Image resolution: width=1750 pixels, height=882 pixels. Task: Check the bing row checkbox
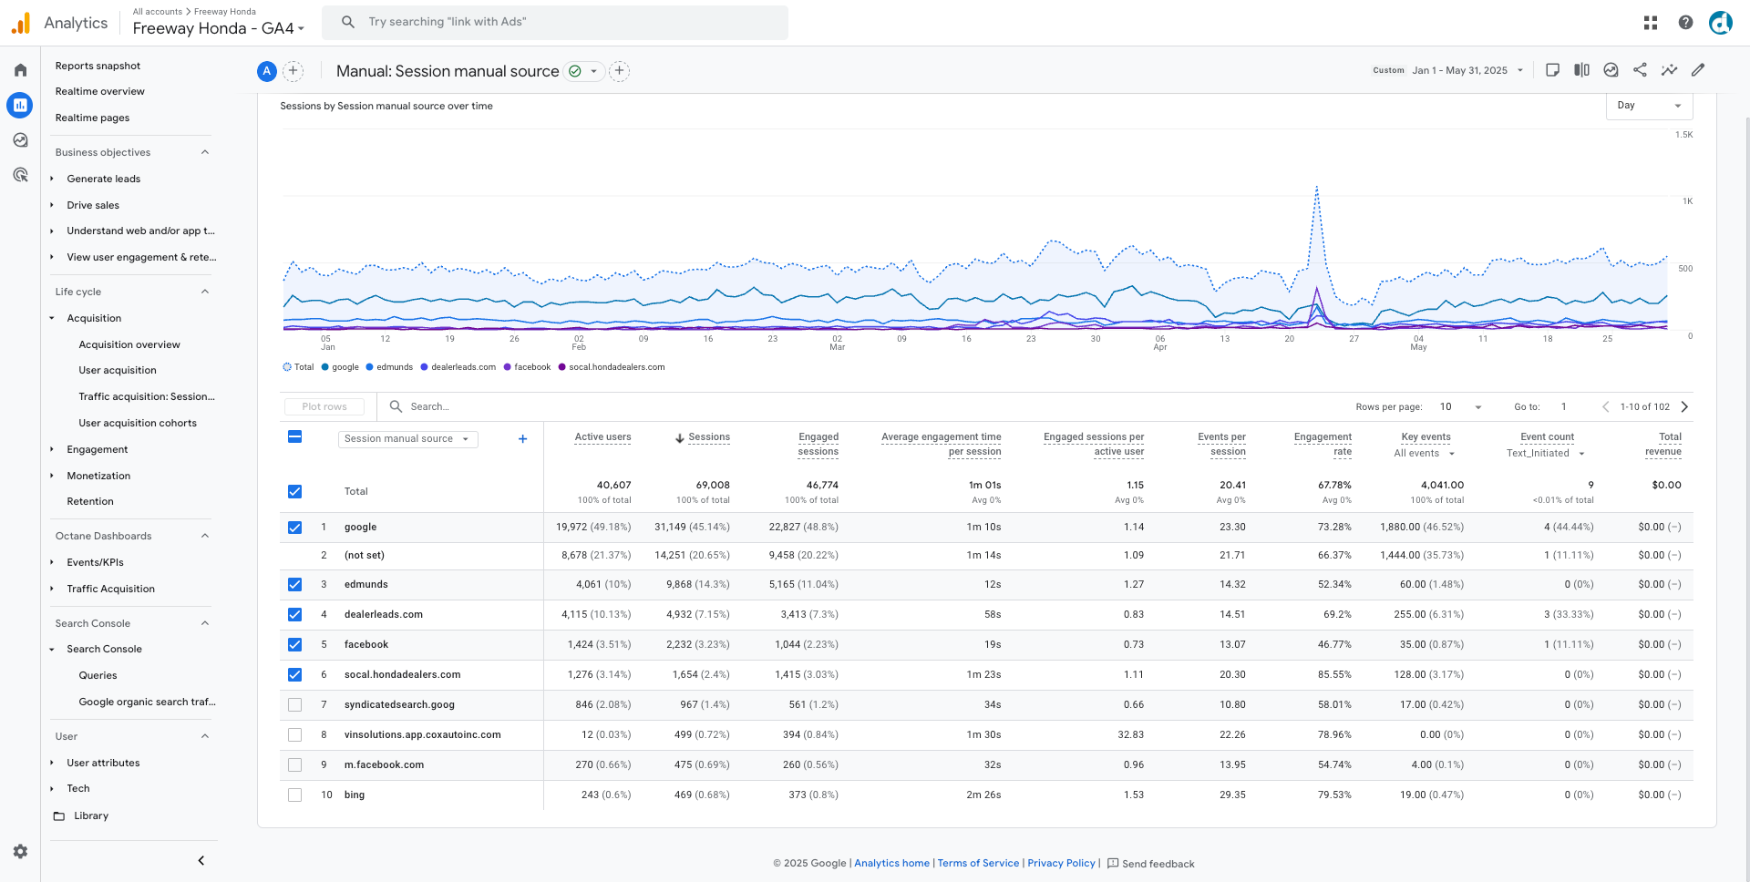[x=294, y=795]
